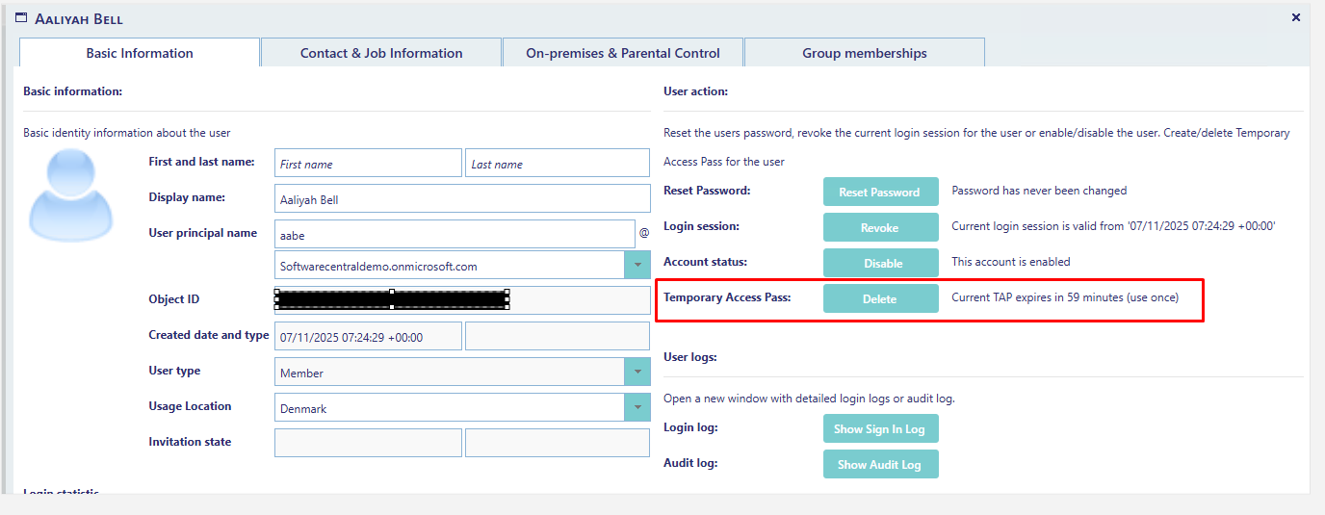Select the Group memberships tab
This screenshot has width=1325, height=515.
tap(864, 53)
